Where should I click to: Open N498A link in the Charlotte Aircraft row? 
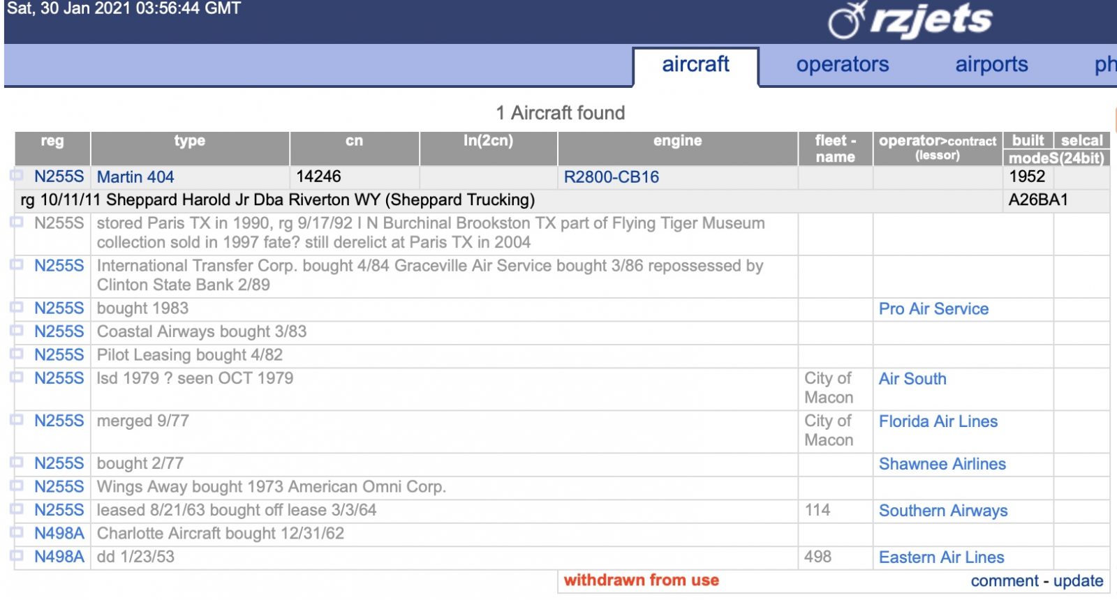pos(59,534)
